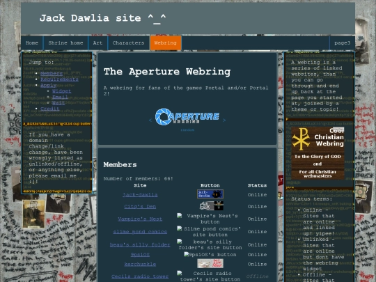The height and width of the screenshot is (282, 376).
Task: Go to next webring site arrow
Action: [224, 120]
